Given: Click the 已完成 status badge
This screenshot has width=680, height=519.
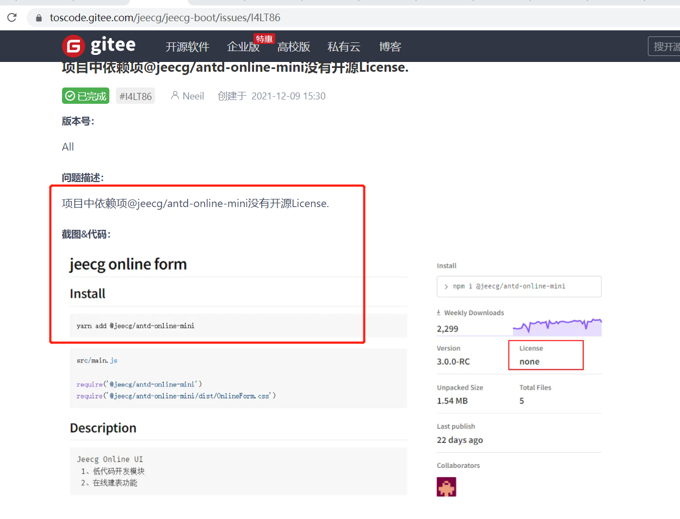Looking at the screenshot, I should click(85, 96).
